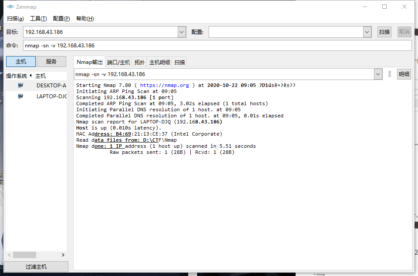Viewport: 418px width, 276px height.
Task: Click the 'Host is up (0.010s latency).' output line
Action: (x=118, y=128)
